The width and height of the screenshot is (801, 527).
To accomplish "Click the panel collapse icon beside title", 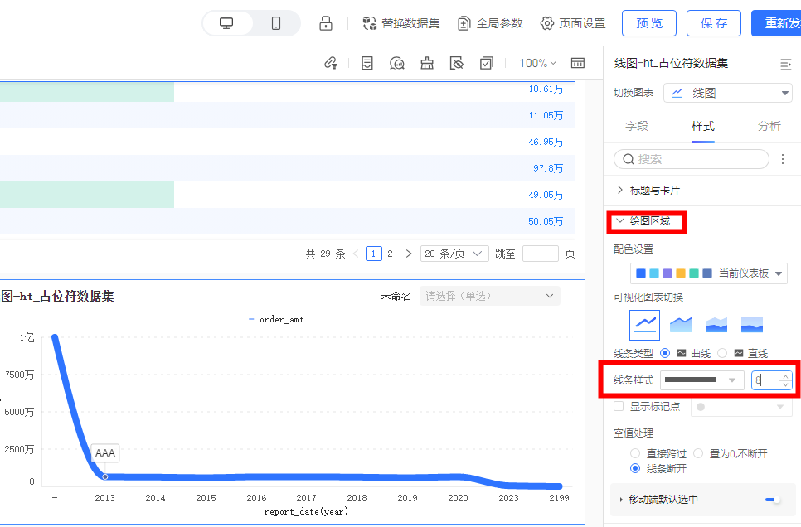I will click(x=785, y=64).
